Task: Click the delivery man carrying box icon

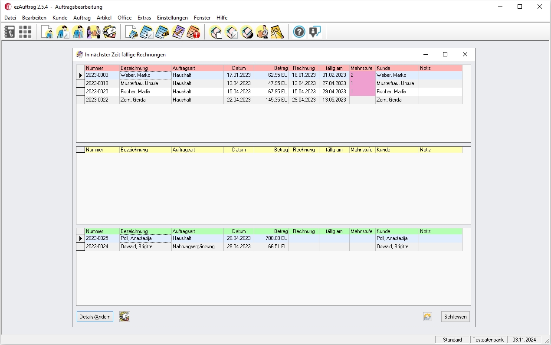Action: pos(262,32)
